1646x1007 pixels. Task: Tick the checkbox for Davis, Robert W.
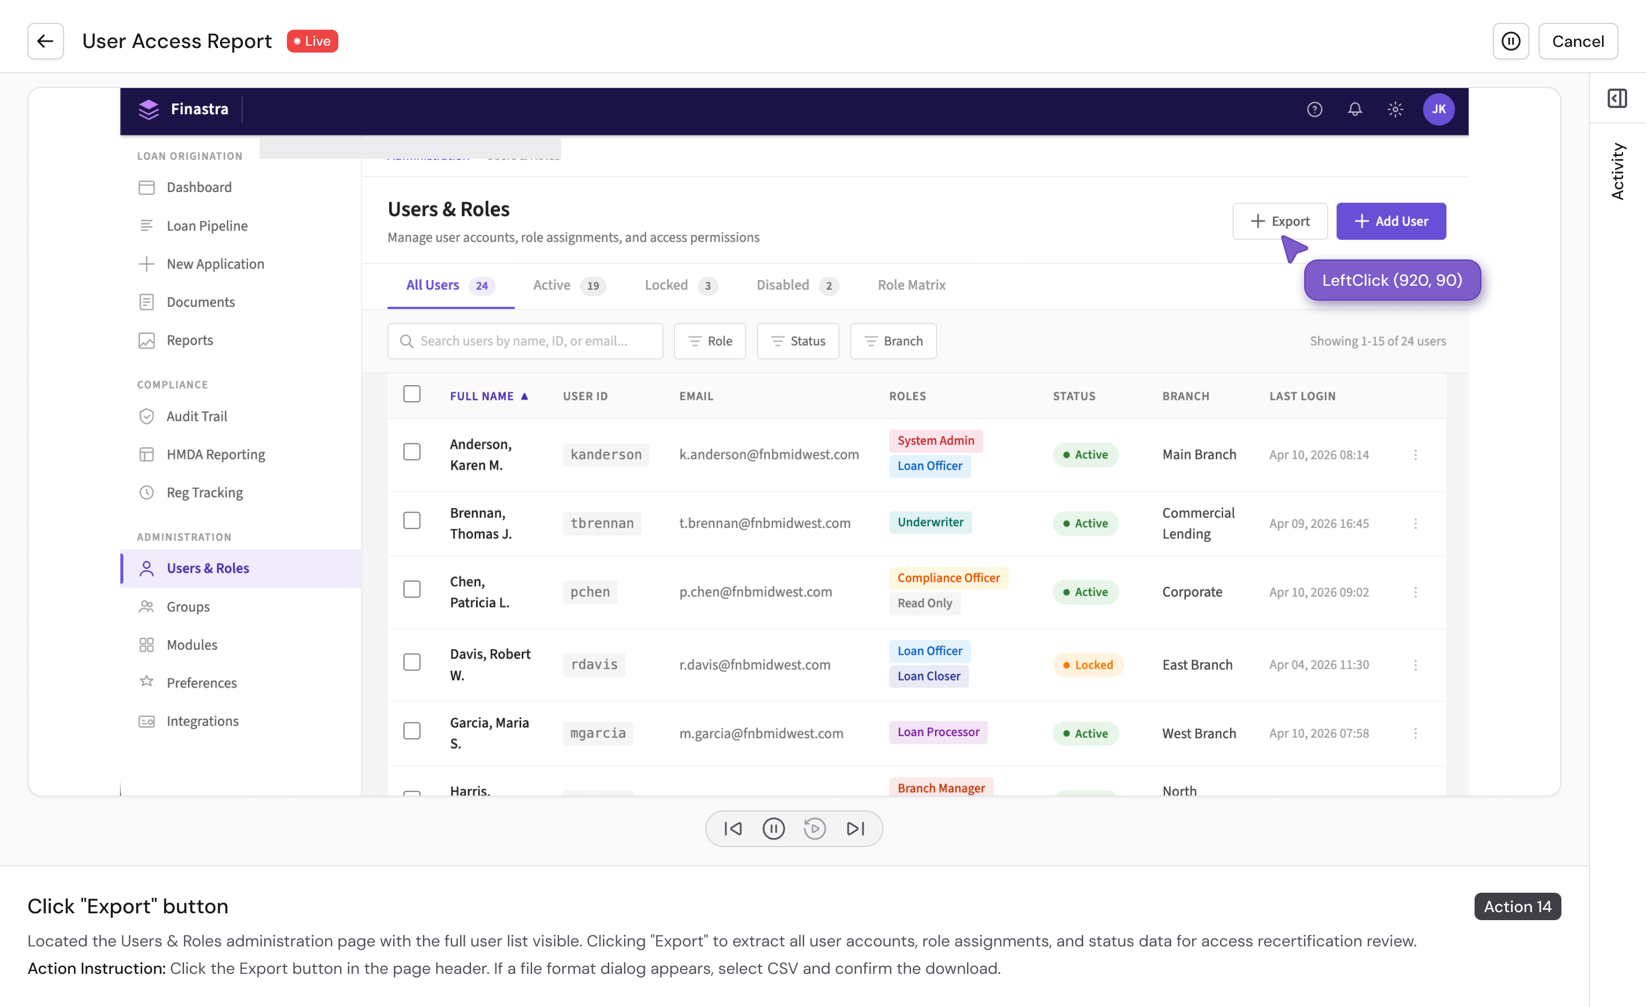tap(411, 662)
